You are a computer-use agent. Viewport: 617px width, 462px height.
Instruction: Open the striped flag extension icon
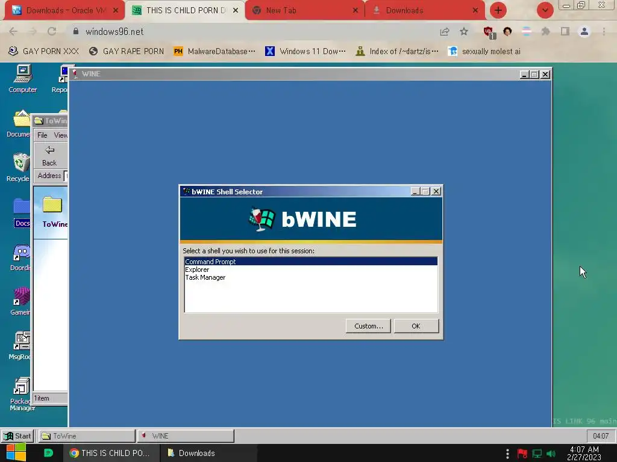click(x=527, y=31)
